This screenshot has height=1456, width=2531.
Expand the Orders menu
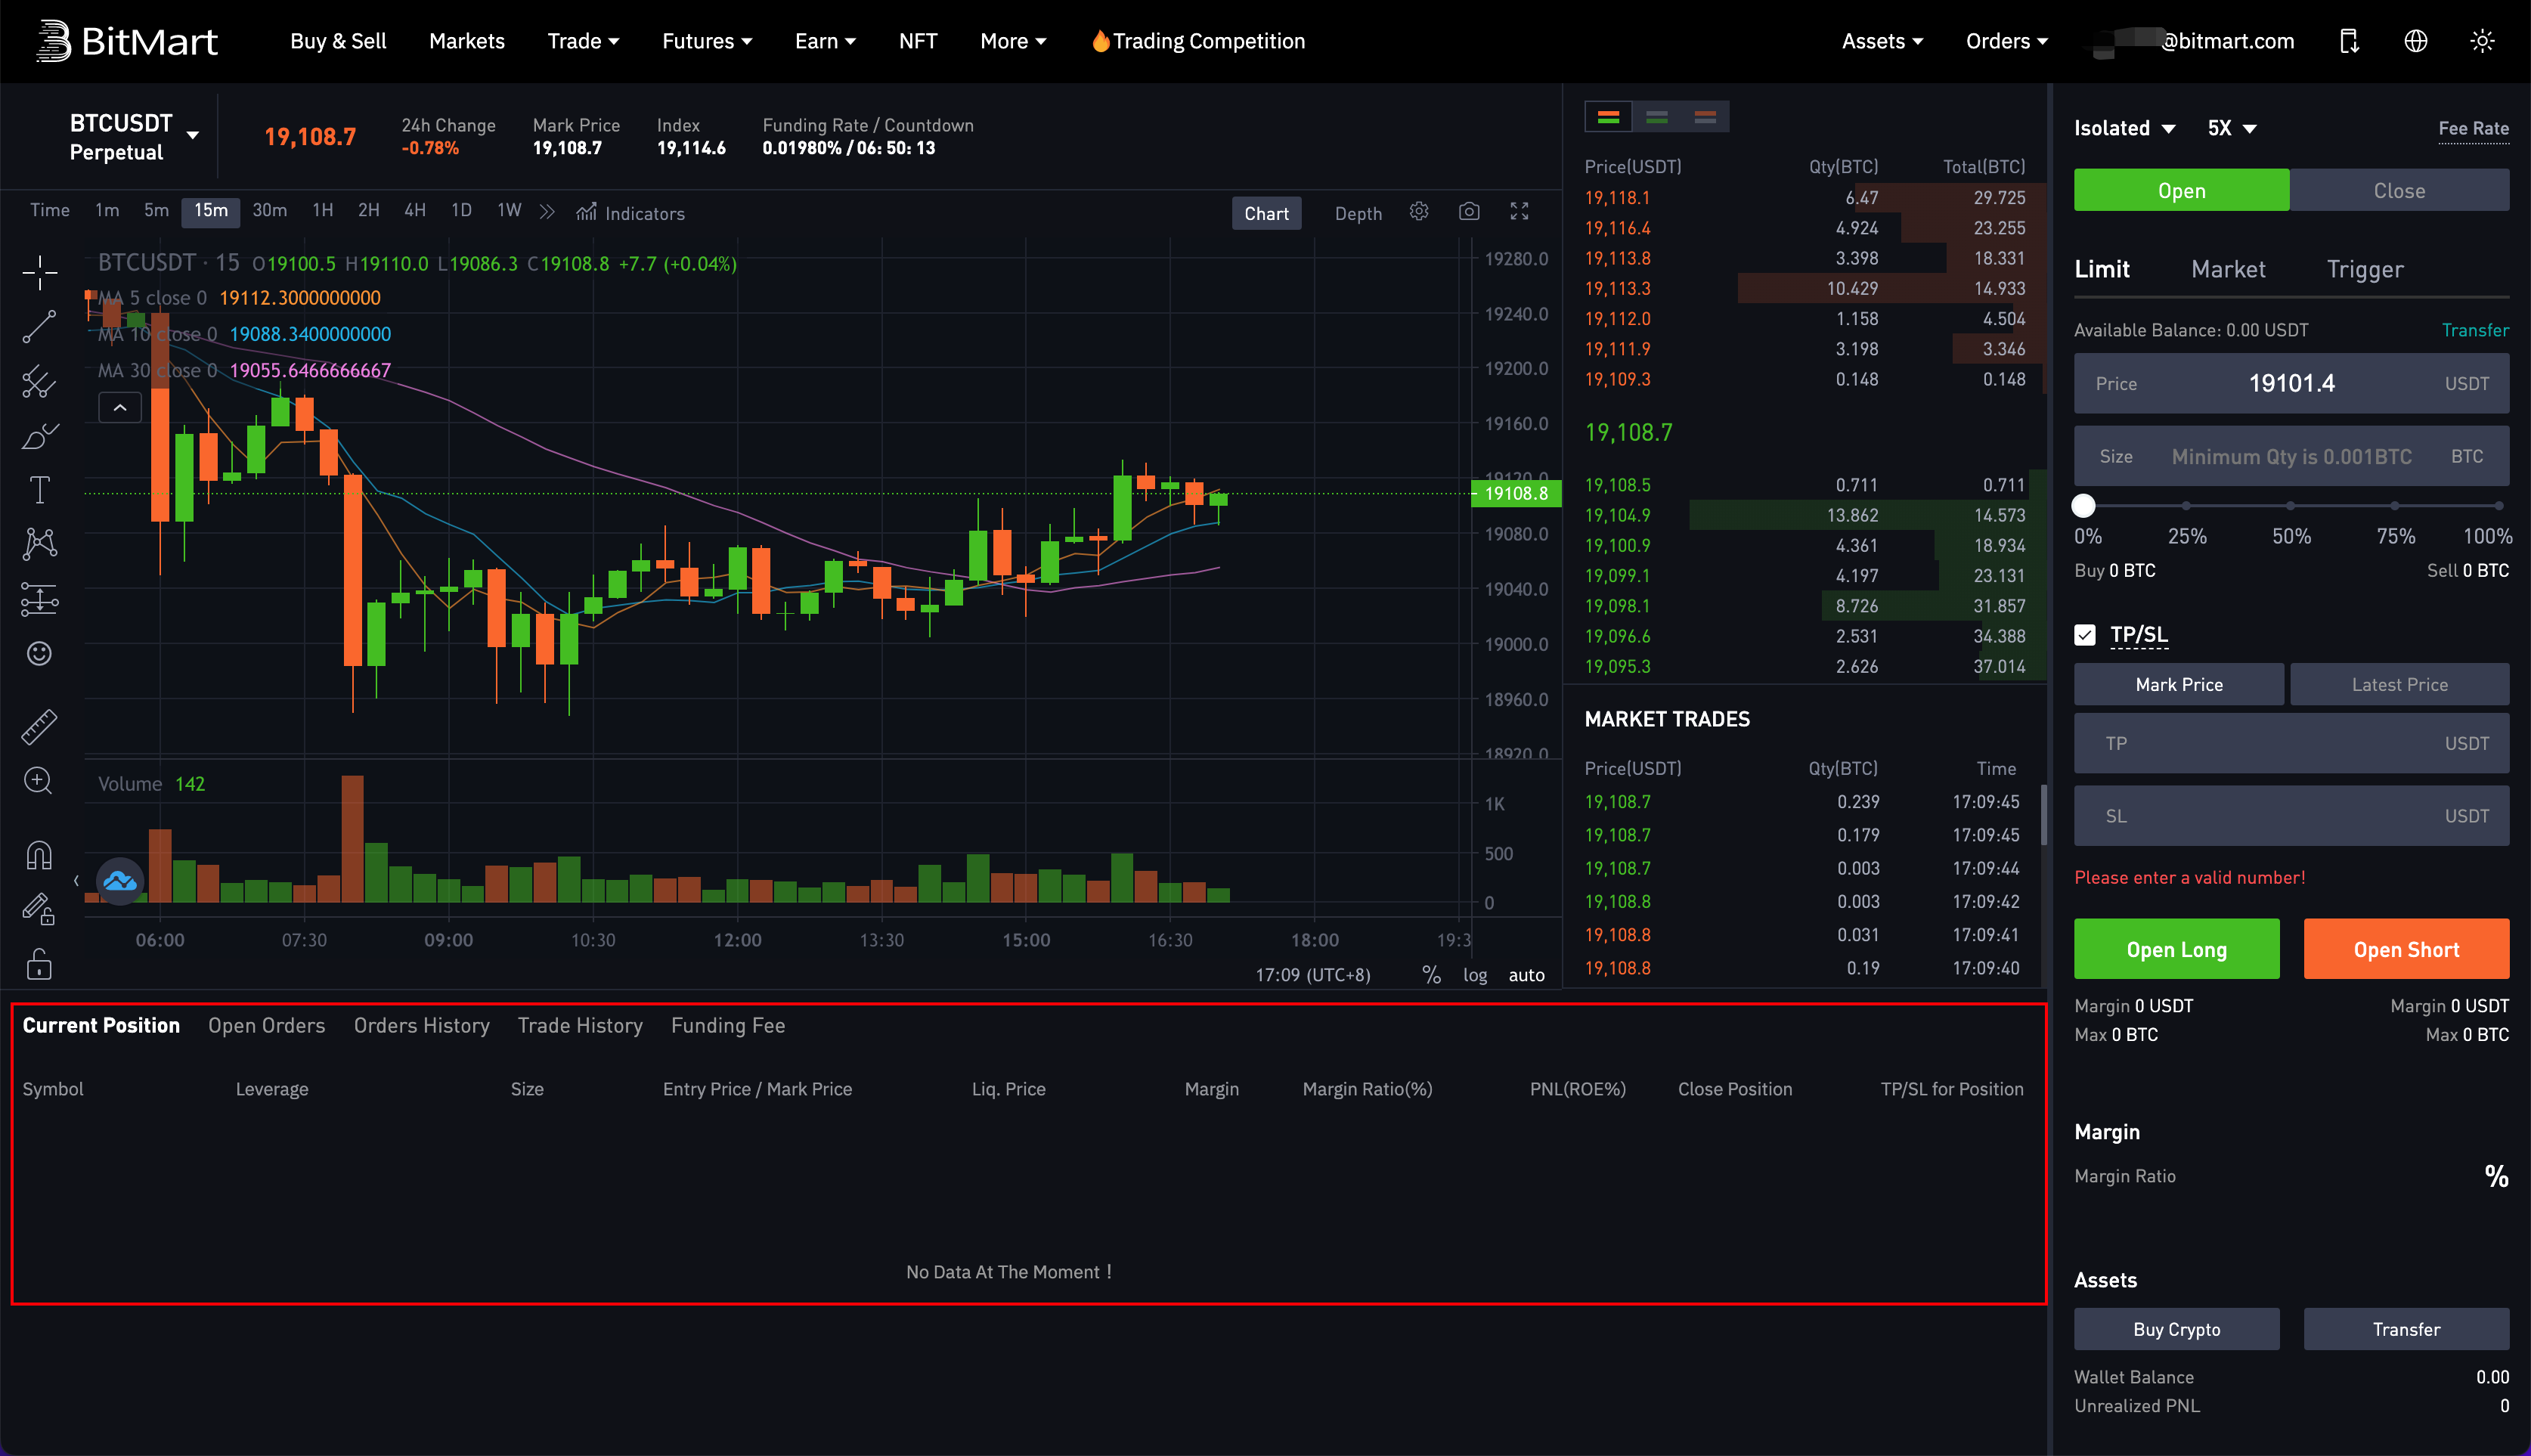pyautogui.click(x=2006, y=41)
